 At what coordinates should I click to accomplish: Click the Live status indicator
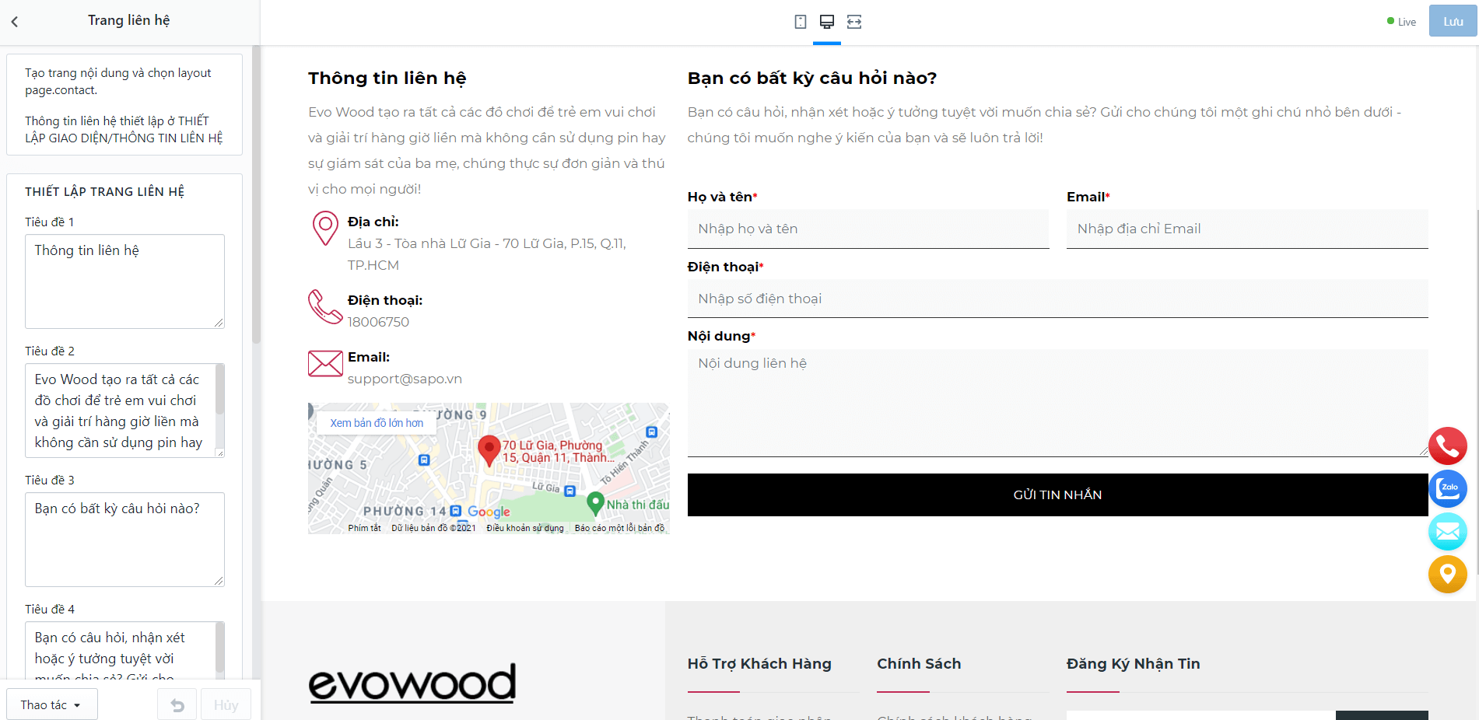(x=1401, y=22)
